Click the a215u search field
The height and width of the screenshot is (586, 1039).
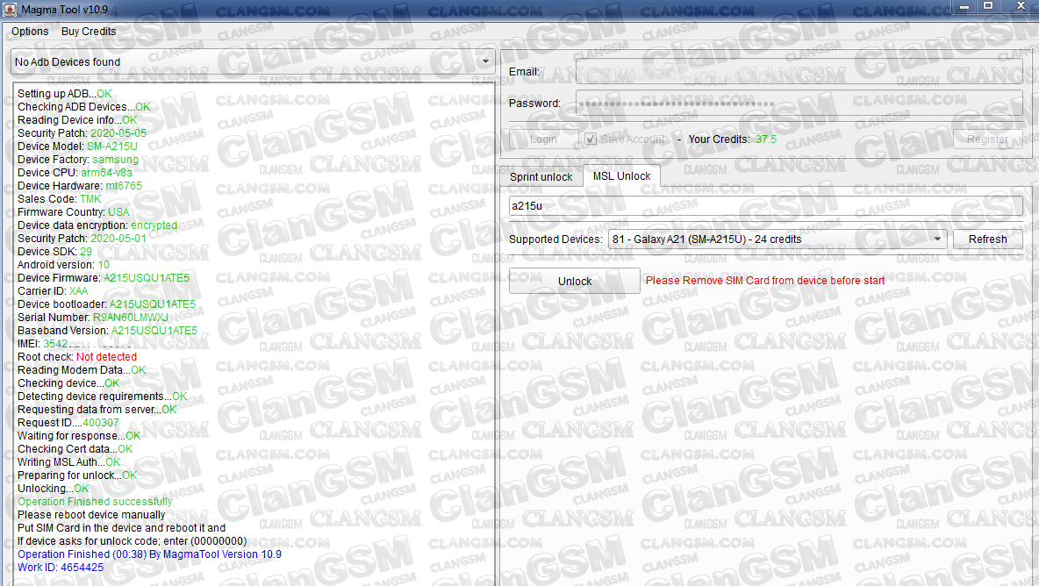[x=765, y=206]
